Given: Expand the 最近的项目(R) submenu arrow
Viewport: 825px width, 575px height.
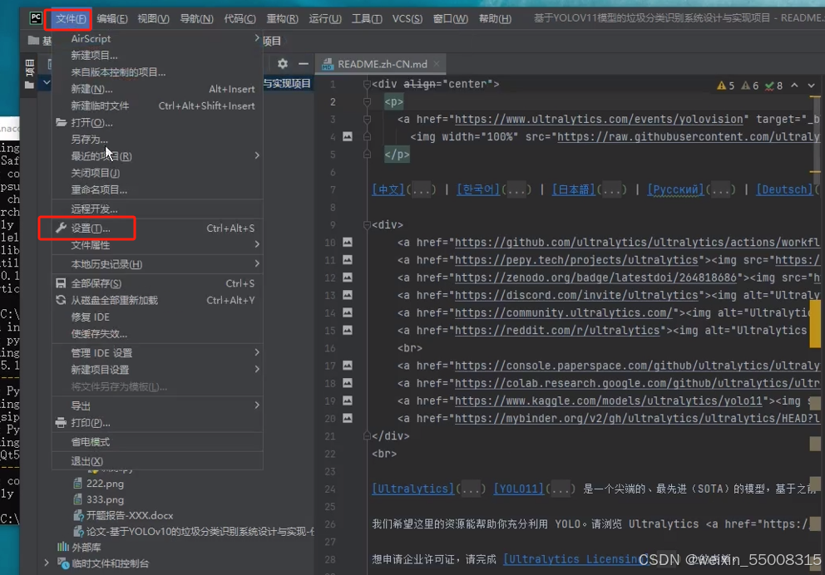Looking at the screenshot, I should click(257, 155).
